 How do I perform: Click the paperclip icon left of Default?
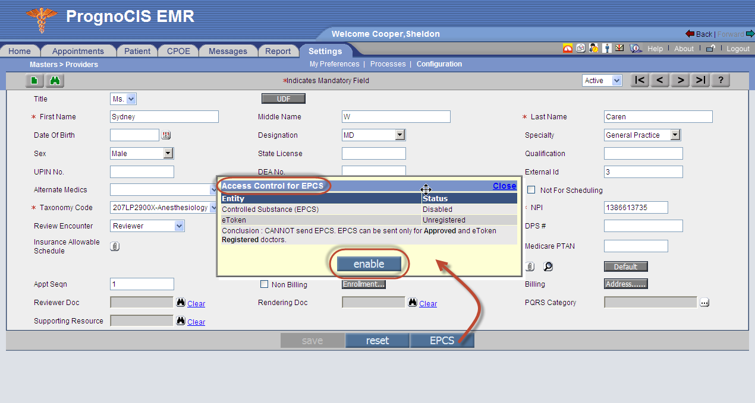pyautogui.click(x=530, y=266)
